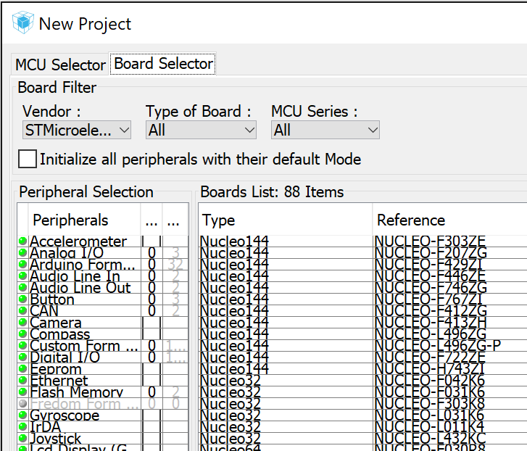This screenshot has height=451, width=527.
Task: Switch to the MCU Selector tab
Action: pos(60,65)
